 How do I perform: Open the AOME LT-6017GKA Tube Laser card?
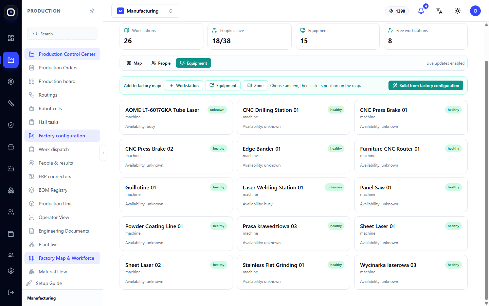(x=176, y=117)
